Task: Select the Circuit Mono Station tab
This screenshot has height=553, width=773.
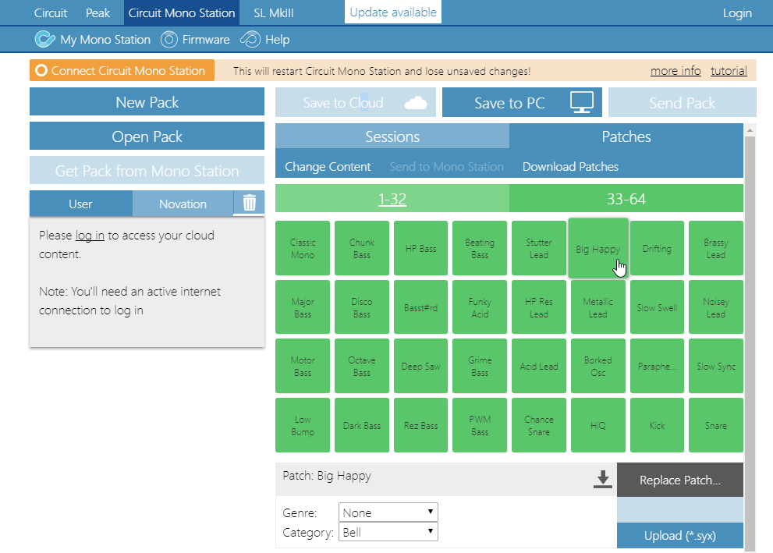Action: pos(182,12)
